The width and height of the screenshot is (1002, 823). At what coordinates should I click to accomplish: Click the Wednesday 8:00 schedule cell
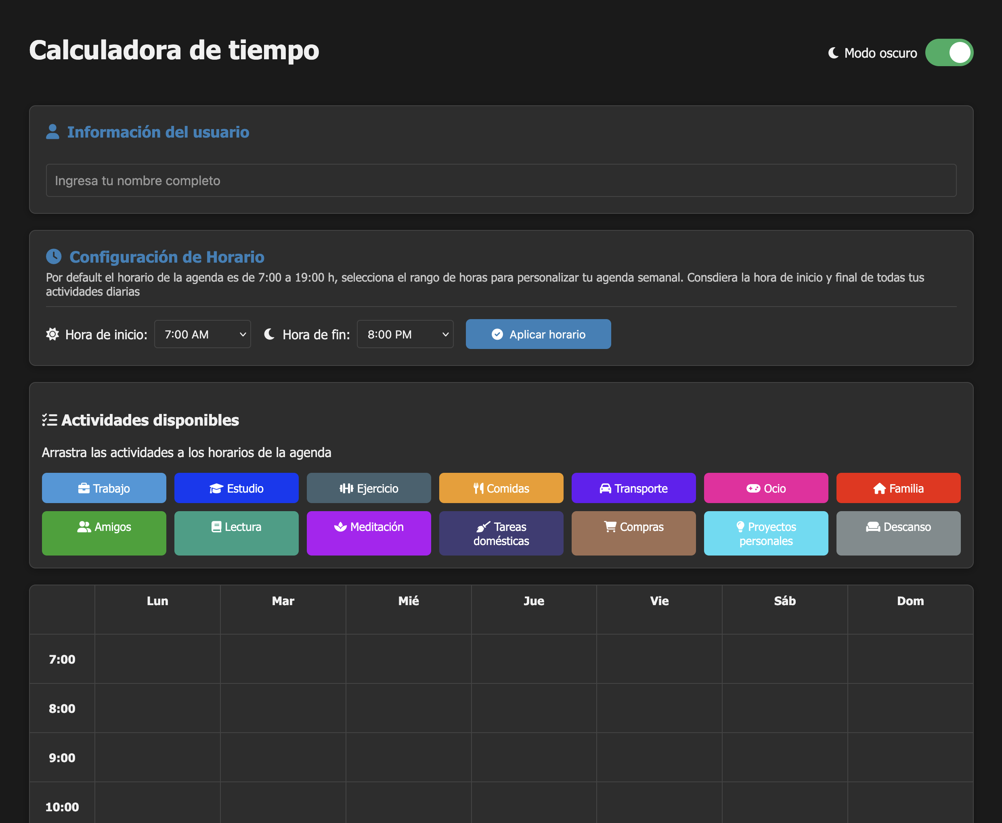[409, 708]
